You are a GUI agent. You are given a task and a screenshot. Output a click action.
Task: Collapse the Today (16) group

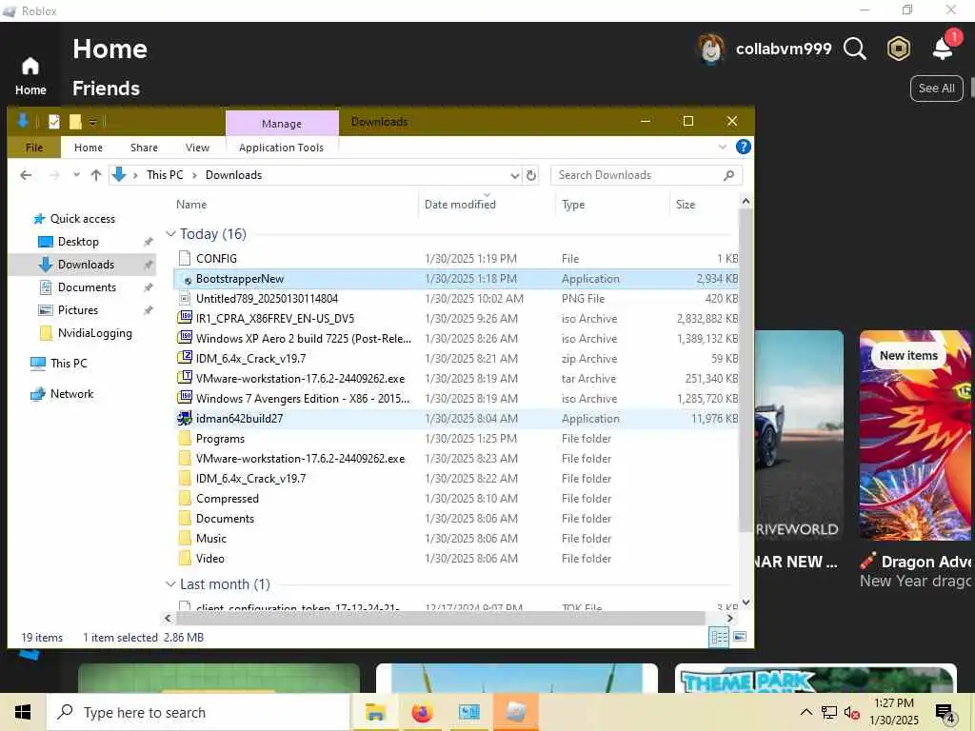click(170, 234)
